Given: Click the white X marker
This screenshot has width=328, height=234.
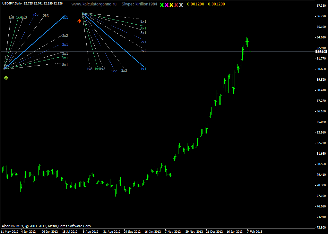Looking at the screenshot, I should (x=181, y=5).
